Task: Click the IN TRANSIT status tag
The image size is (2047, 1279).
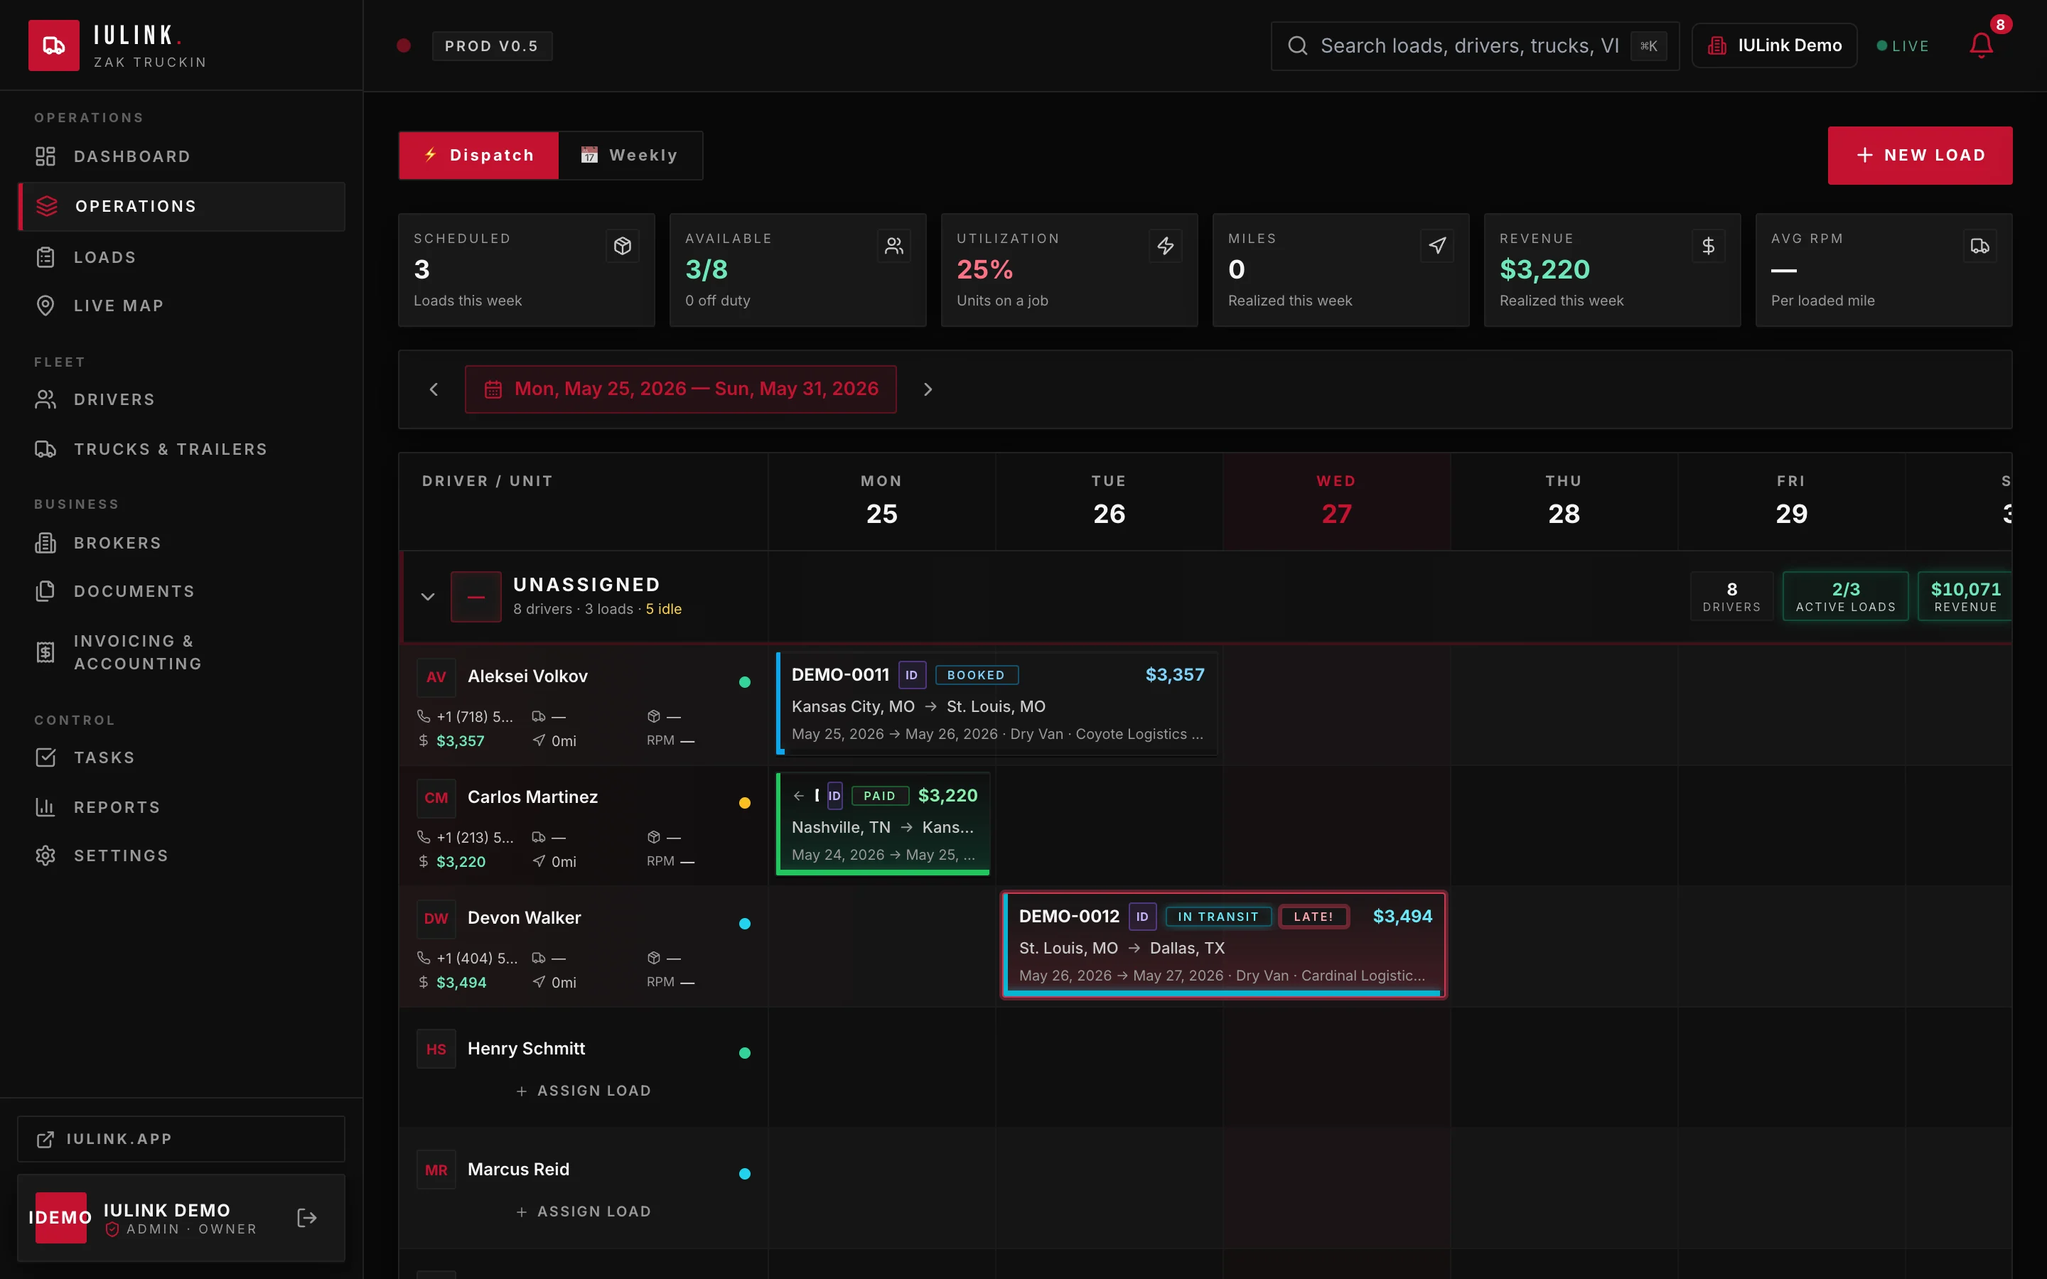Action: click(x=1218, y=917)
